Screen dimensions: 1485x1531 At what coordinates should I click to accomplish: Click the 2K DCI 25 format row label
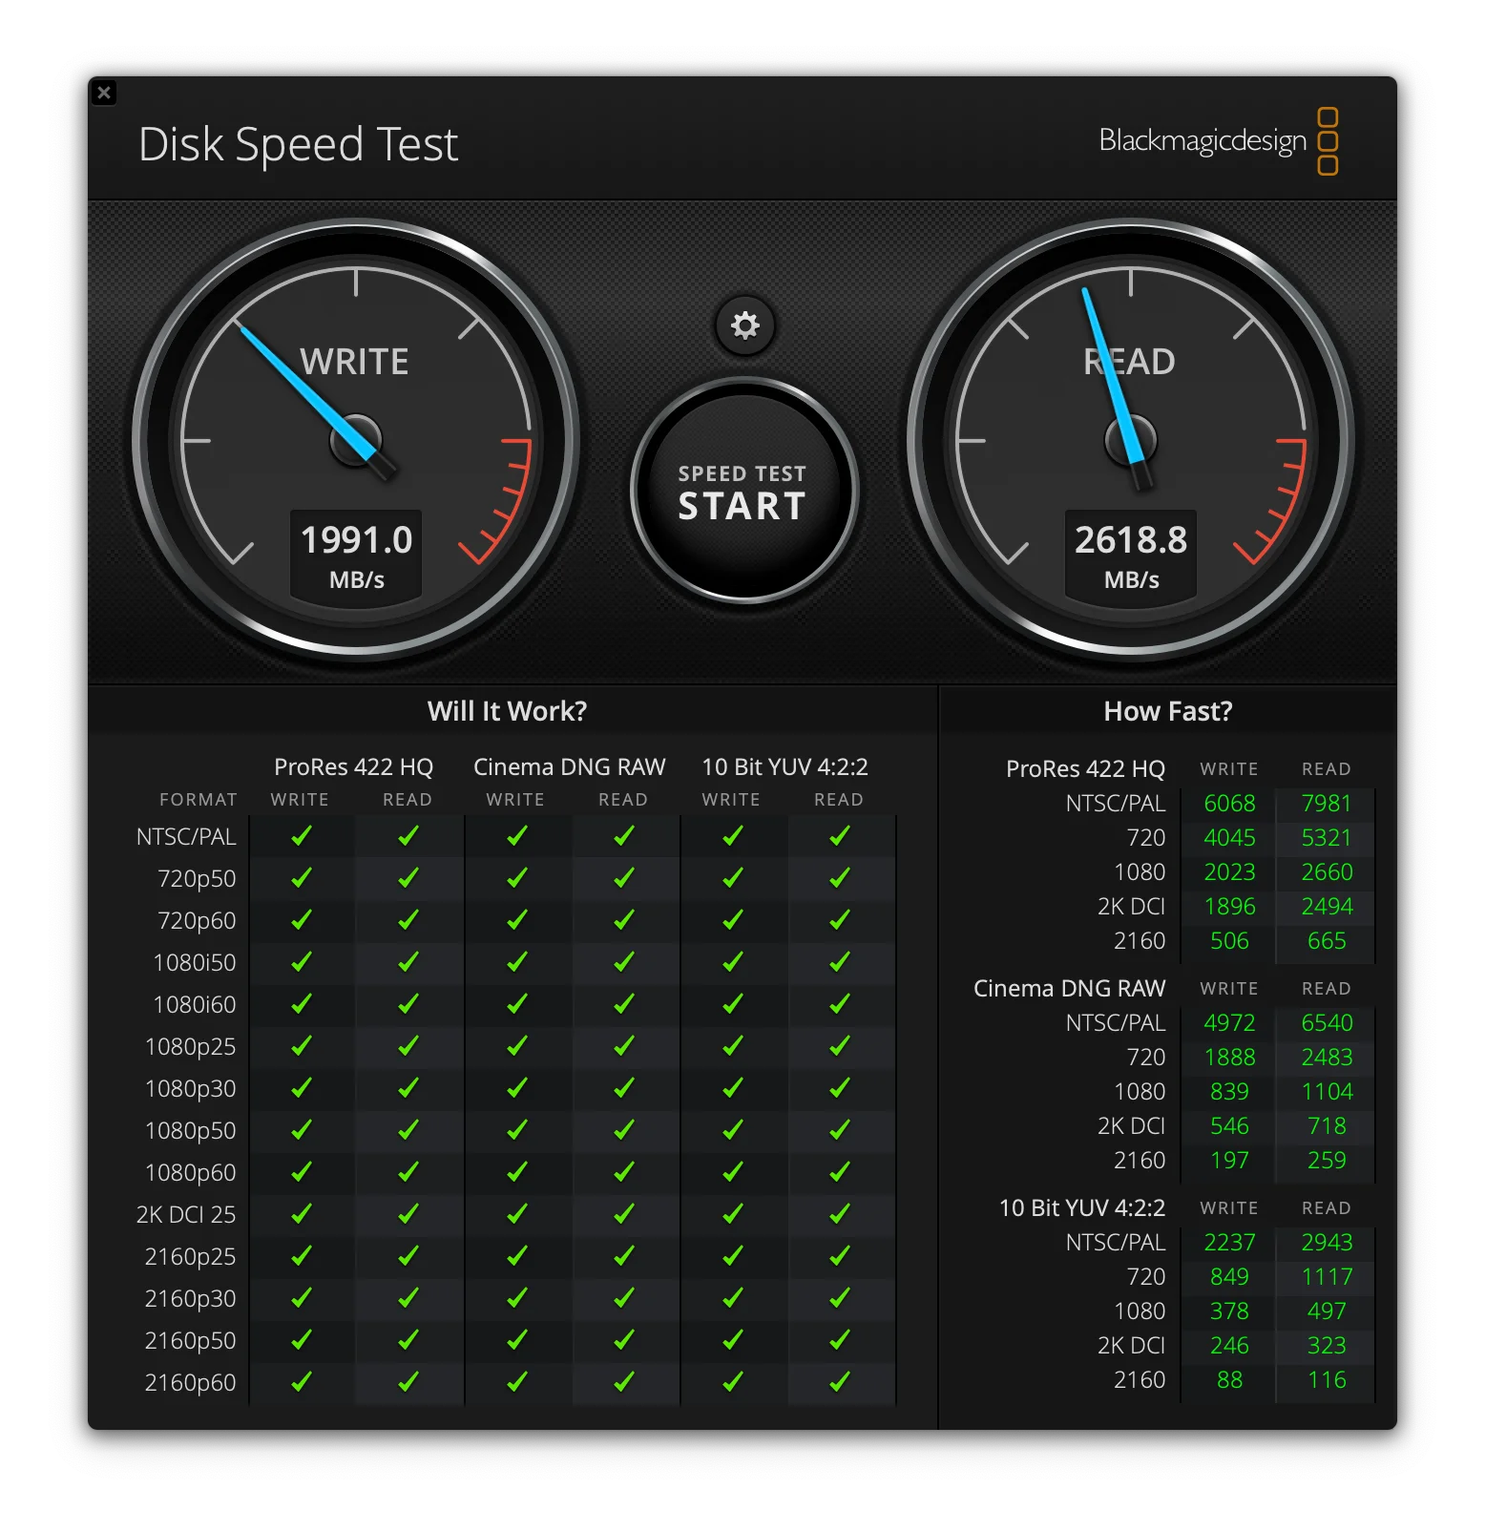click(186, 1215)
